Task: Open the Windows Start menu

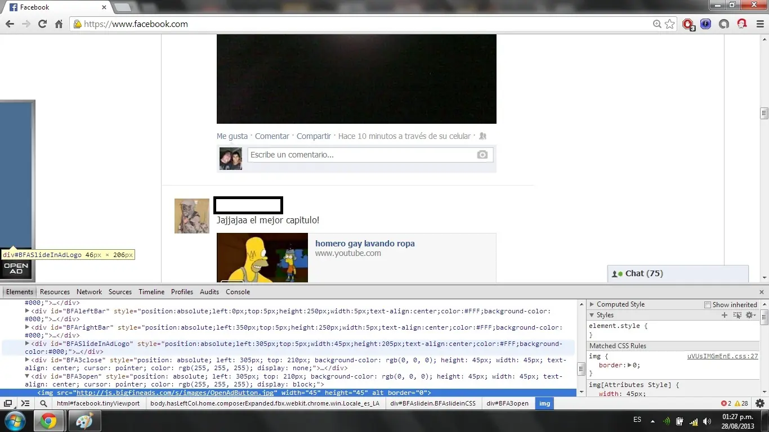Action: [14, 421]
